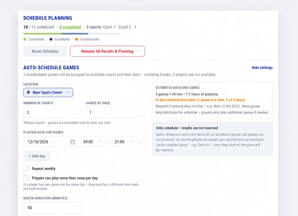Click the Repeat weekly label
This screenshot has height=216, width=298.
coord(44,168)
